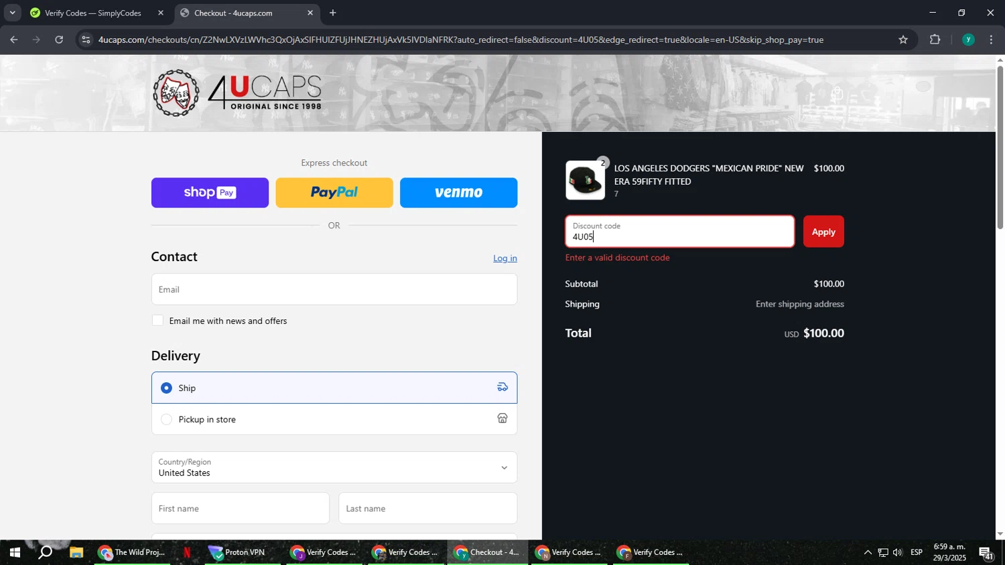Click the Dodgers cap product thumbnail
This screenshot has width=1005, height=565.
[x=585, y=180]
